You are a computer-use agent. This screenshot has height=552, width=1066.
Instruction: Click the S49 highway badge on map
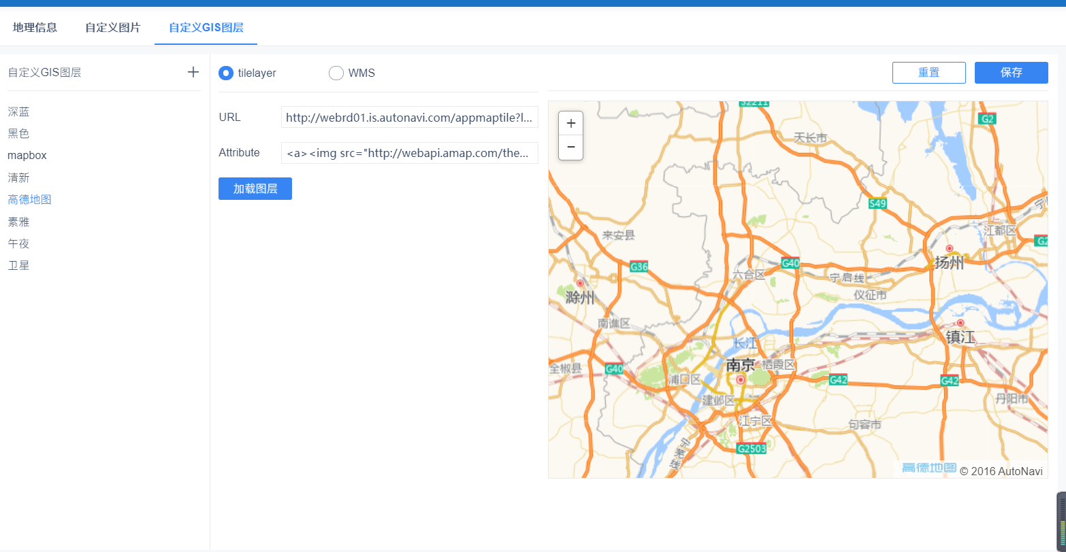point(878,203)
